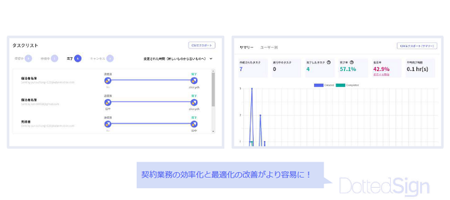Click the created tasks count 7
The image size is (450, 200).
click(x=241, y=69)
